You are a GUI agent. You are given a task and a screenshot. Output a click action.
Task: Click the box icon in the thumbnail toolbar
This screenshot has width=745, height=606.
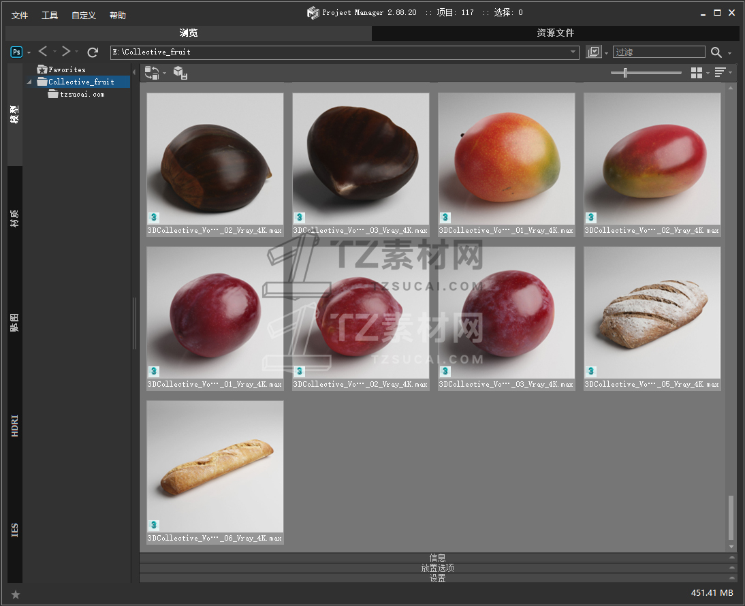(x=180, y=73)
